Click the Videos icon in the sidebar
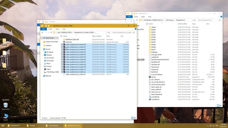Screen dimensions: 228x128 pyautogui.click(x=45, y=69)
